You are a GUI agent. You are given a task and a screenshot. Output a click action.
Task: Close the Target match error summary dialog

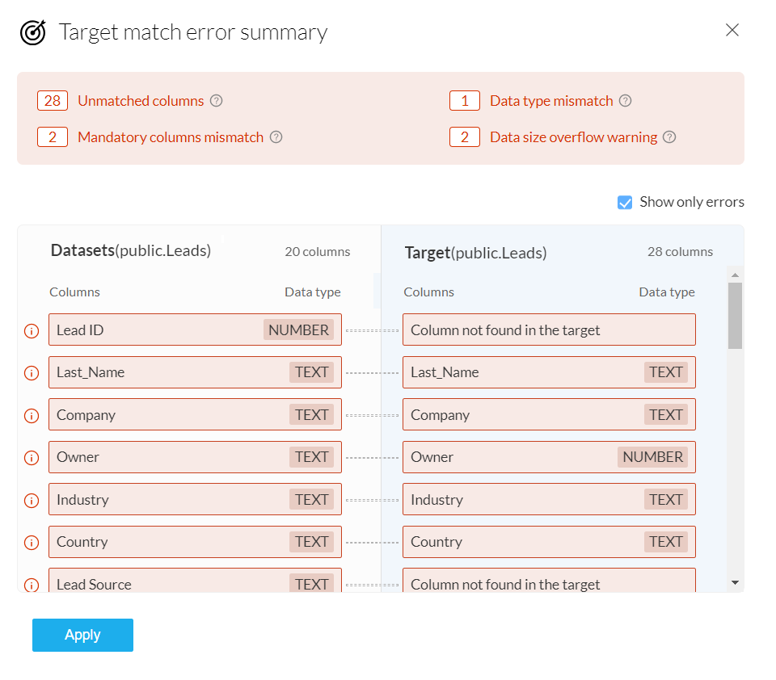click(732, 31)
